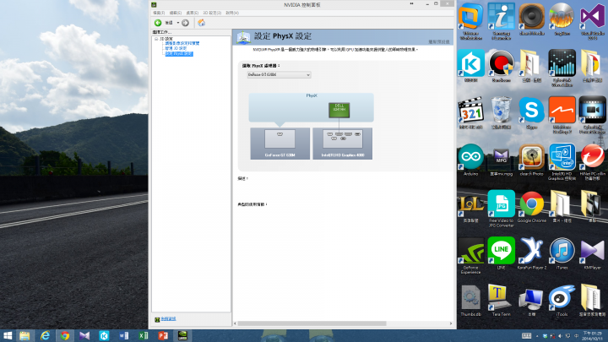Open the Edit menu in NVIDIA Control Panel

176,13
